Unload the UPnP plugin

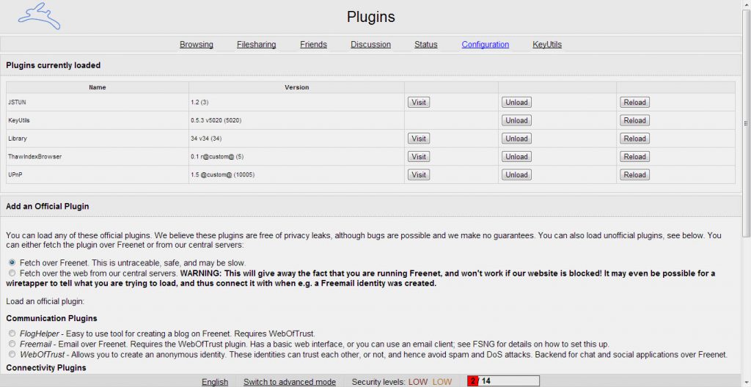(x=516, y=175)
